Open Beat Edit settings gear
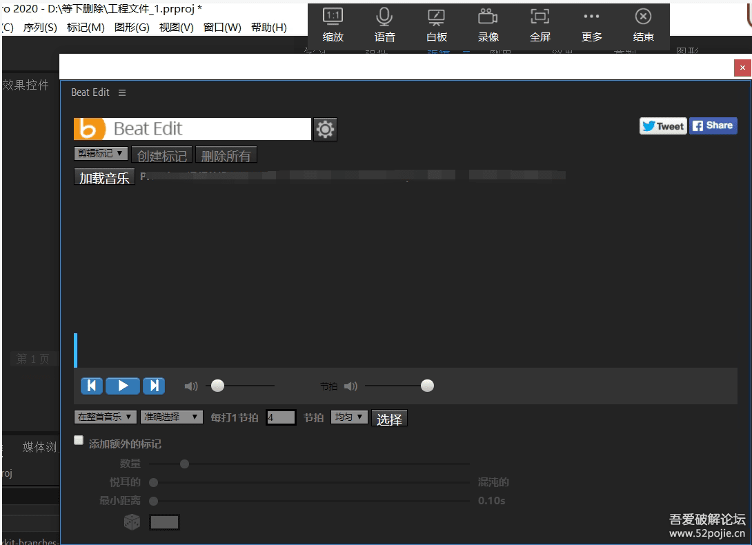The width and height of the screenshot is (752, 545). click(x=325, y=129)
